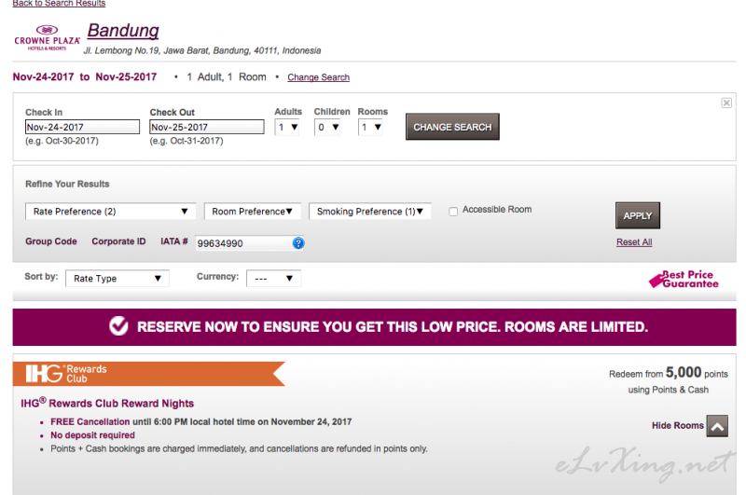Screen dimensions: 746x495
Task: Open the Children dropdown
Action: click(327, 128)
